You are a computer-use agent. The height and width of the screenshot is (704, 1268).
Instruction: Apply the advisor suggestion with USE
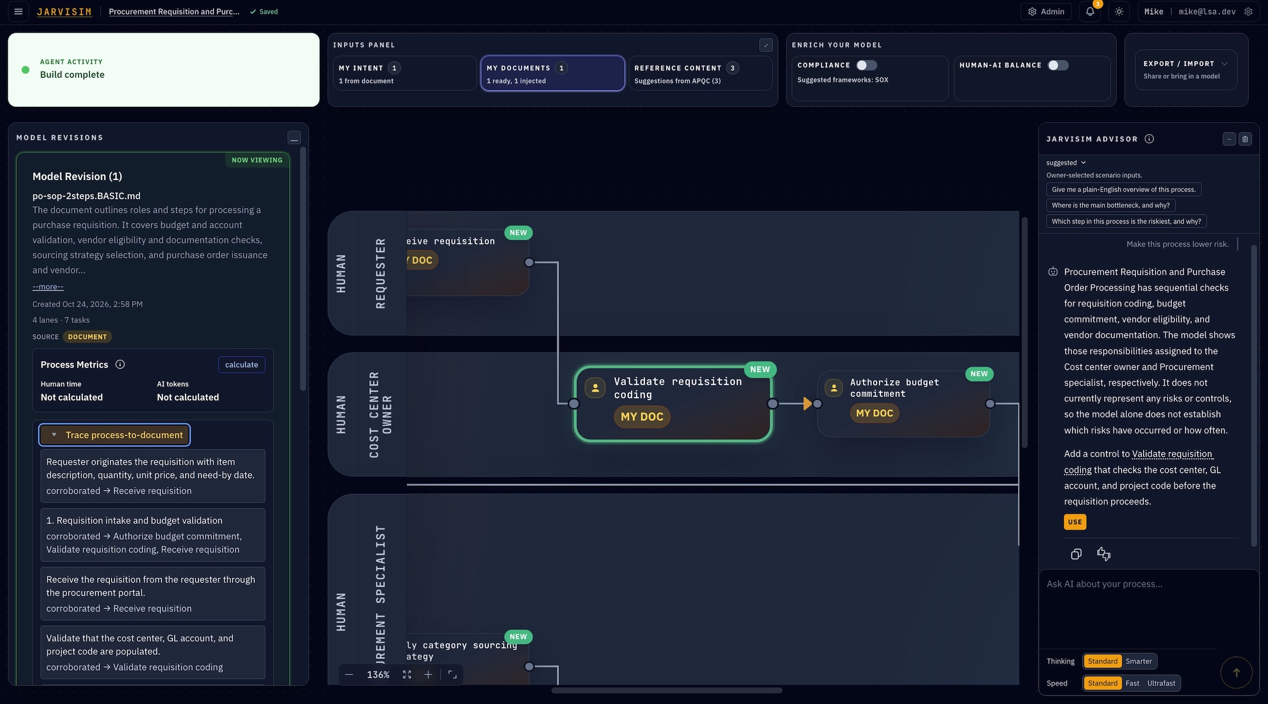(x=1075, y=522)
